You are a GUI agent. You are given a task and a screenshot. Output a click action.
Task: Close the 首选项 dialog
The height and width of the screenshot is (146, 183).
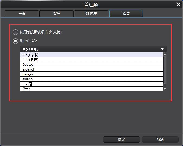click(x=178, y=4)
